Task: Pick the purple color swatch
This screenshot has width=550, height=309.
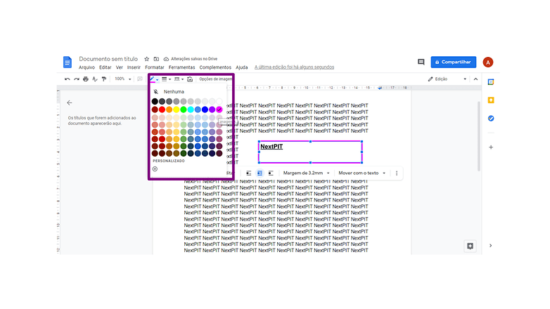Action: [212, 110]
